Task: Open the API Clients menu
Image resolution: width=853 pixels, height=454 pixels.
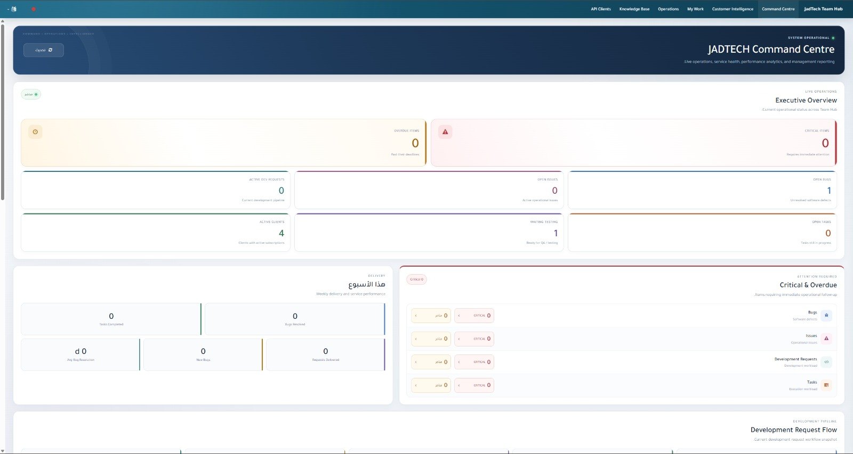Action: pyautogui.click(x=601, y=9)
